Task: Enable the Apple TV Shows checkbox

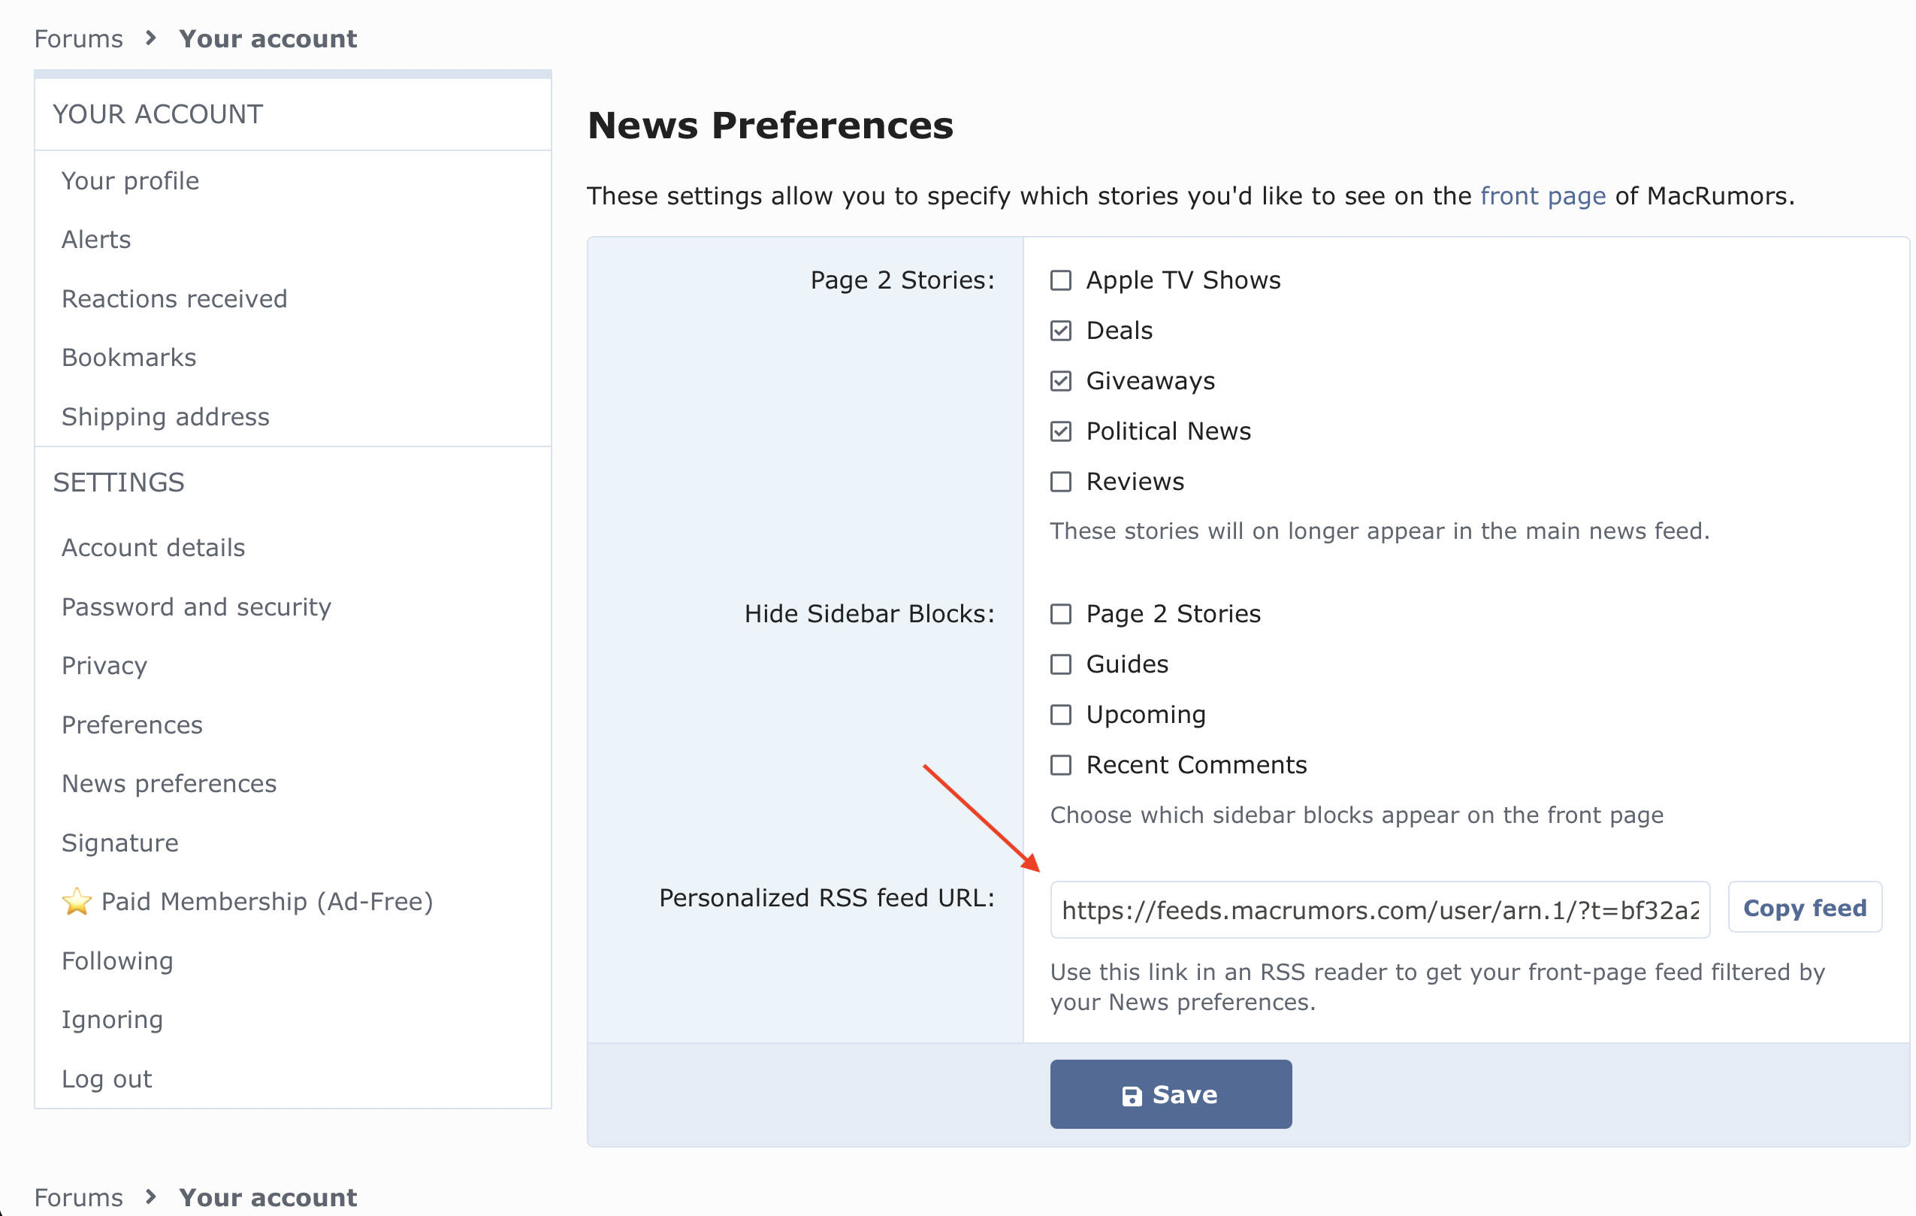Action: coord(1061,280)
